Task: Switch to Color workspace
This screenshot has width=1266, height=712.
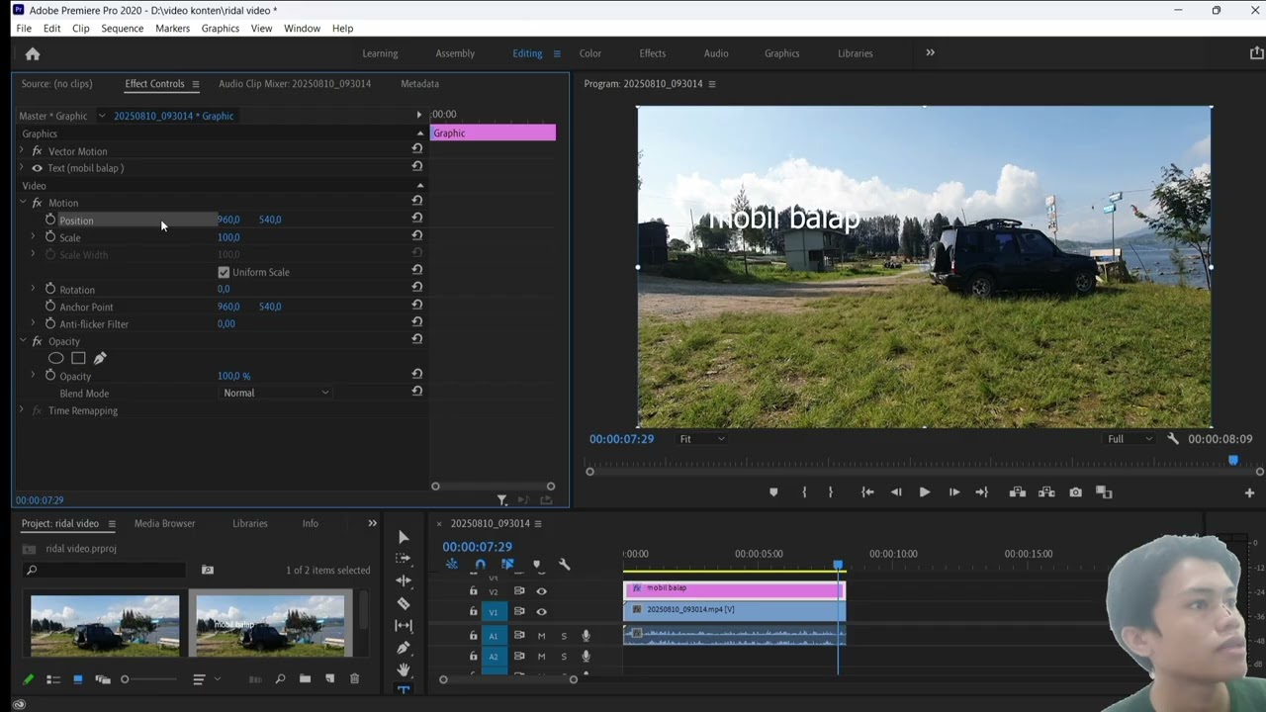Action: point(589,53)
